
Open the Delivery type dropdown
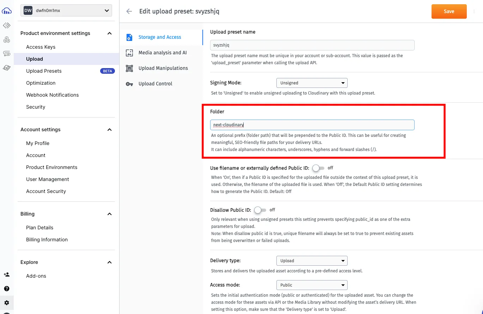(x=312, y=261)
